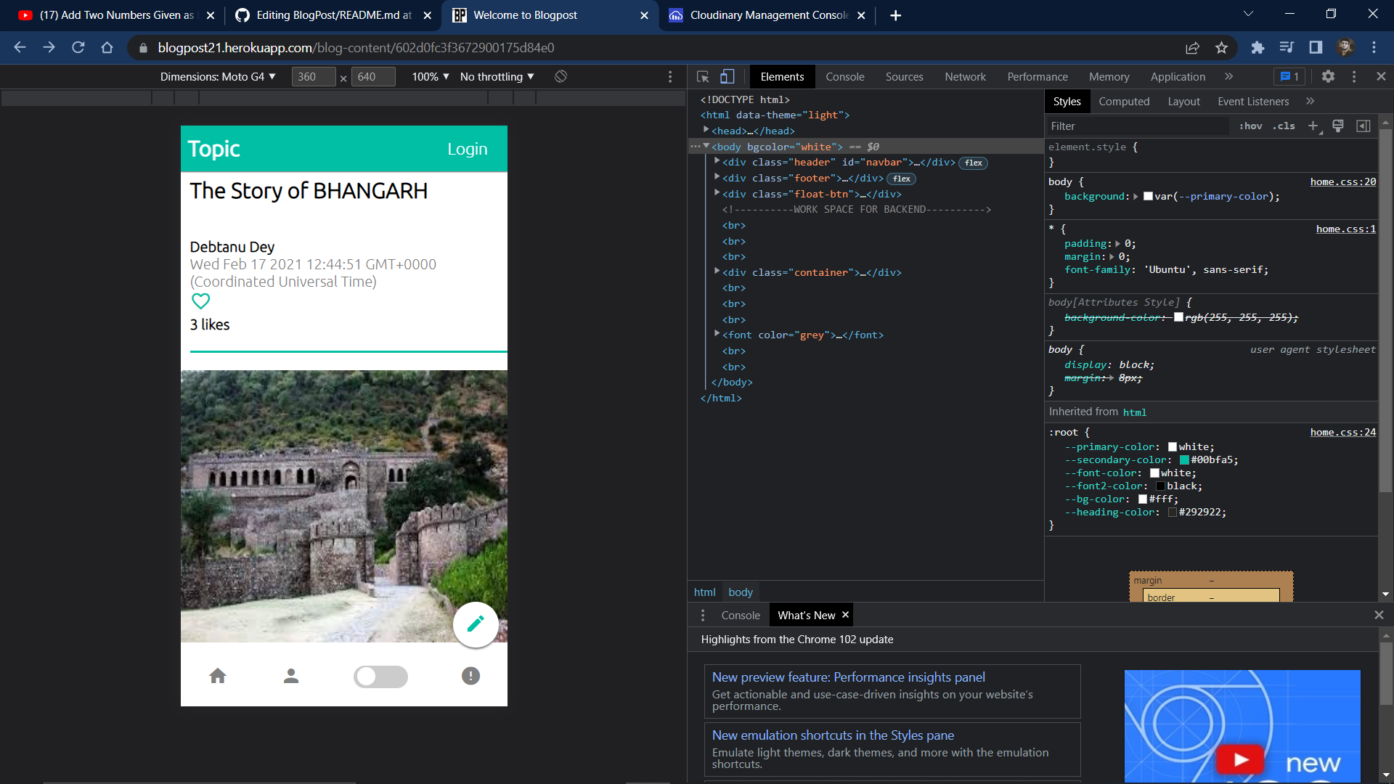Switch to the Network tab
This screenshot has width=1394, height=784.
coord(965,77)
